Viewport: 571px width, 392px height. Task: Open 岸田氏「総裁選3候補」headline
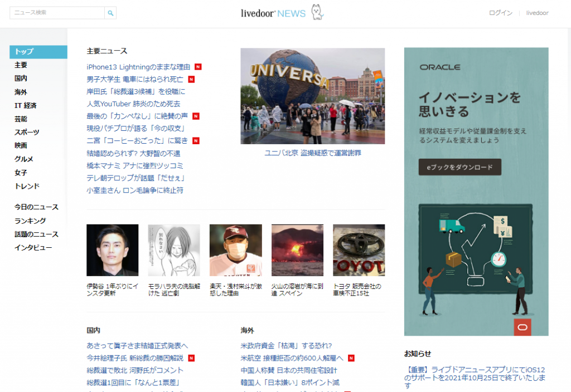tap(136, 92)
